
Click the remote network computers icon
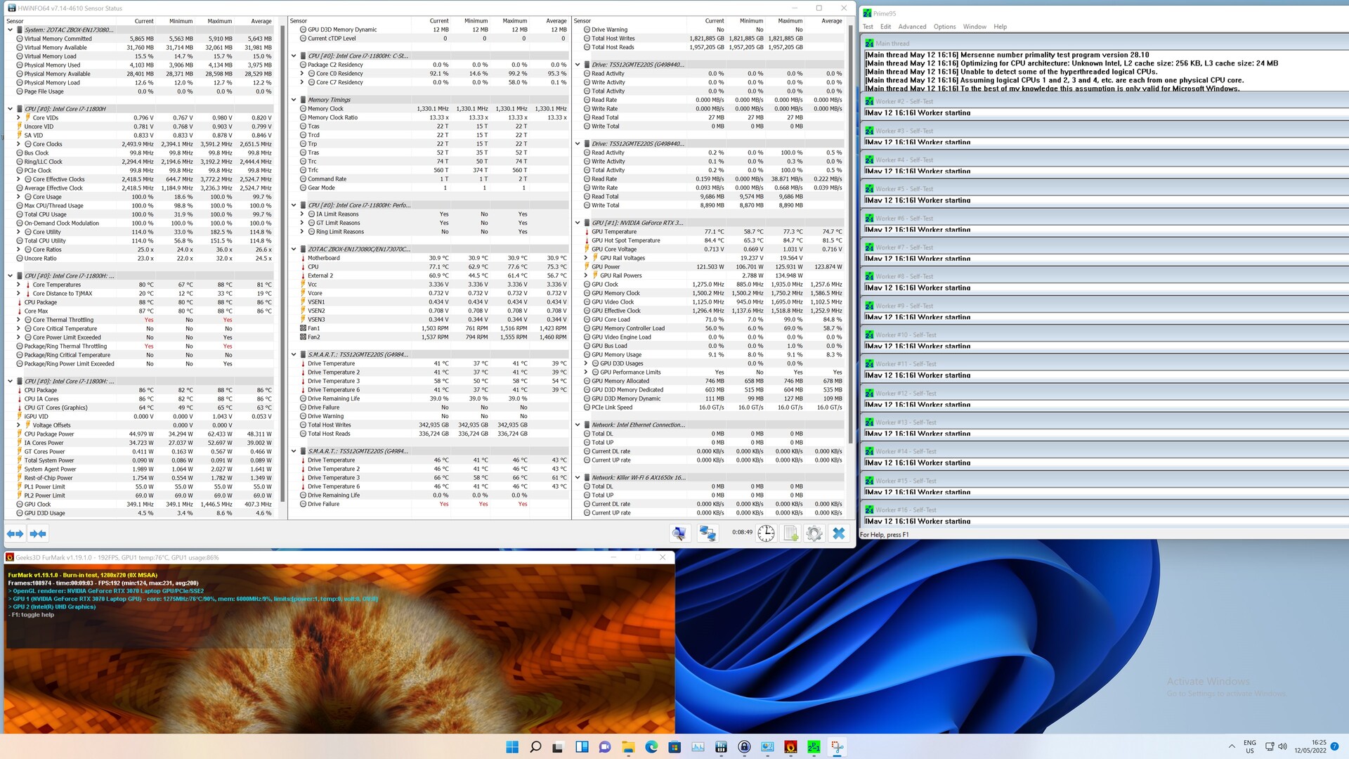pyautogui.click(x=708, y=533)
